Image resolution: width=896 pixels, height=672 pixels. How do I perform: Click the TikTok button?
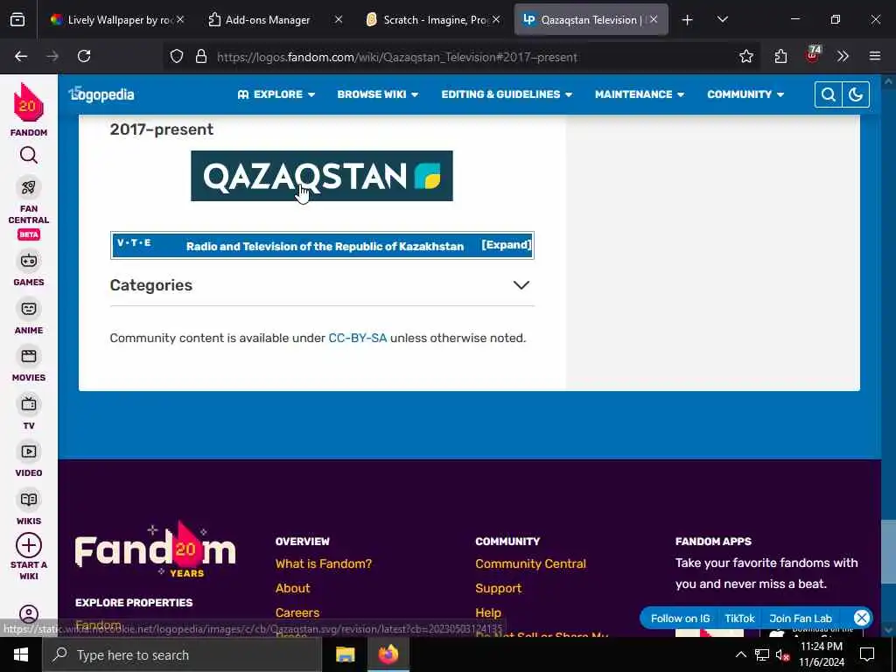pyautogui.click(x=739, y=619)
